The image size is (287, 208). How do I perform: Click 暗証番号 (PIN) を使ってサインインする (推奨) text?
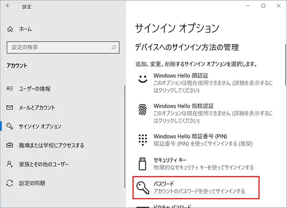point(203,144)
